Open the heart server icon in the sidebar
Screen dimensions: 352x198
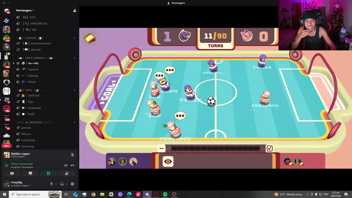7,82
